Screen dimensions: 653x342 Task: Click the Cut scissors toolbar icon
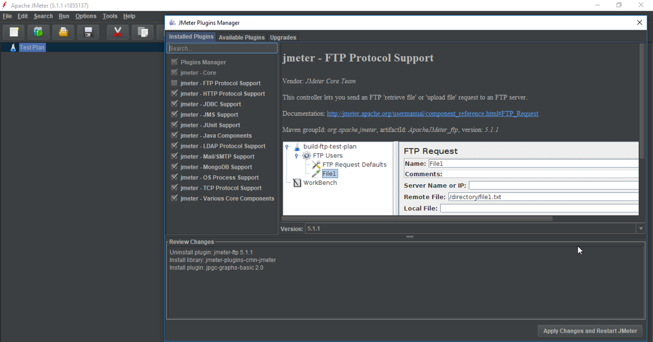click(x=118, y=32)
